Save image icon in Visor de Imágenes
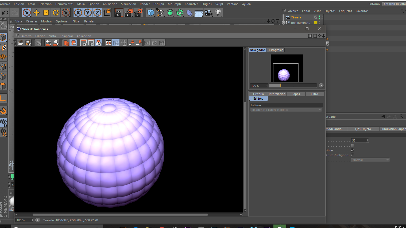This screenshot has width=406, height=228. (x=28, y=43)
